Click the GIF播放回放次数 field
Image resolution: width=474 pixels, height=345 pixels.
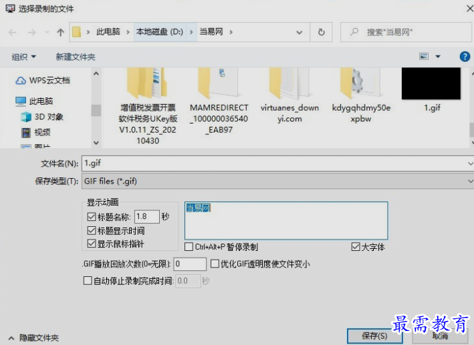click(190, 264)
